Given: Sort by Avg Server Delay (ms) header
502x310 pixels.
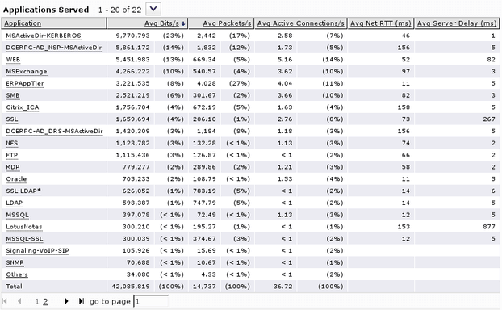Looking at the screenshot, I should 457,23.
